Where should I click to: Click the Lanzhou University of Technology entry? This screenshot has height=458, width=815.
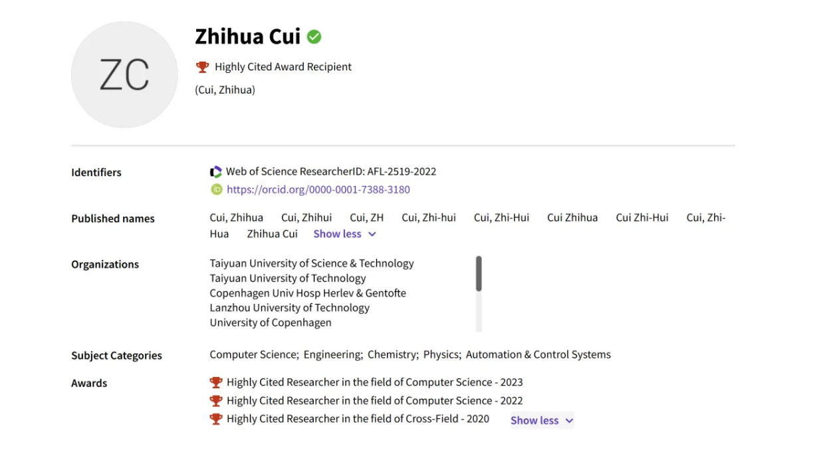point(289,308)
